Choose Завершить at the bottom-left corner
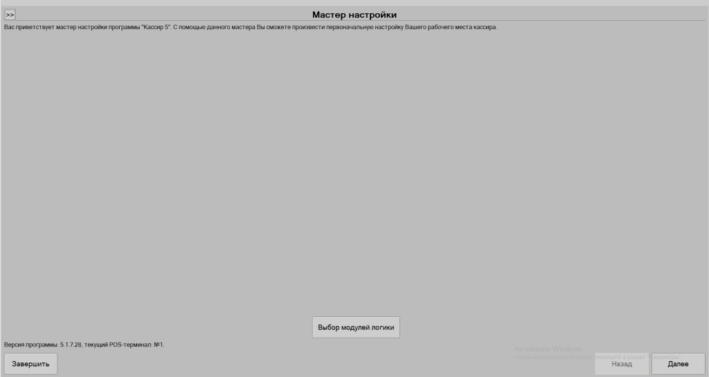The image size is (709, 377). tap(30, 364)
